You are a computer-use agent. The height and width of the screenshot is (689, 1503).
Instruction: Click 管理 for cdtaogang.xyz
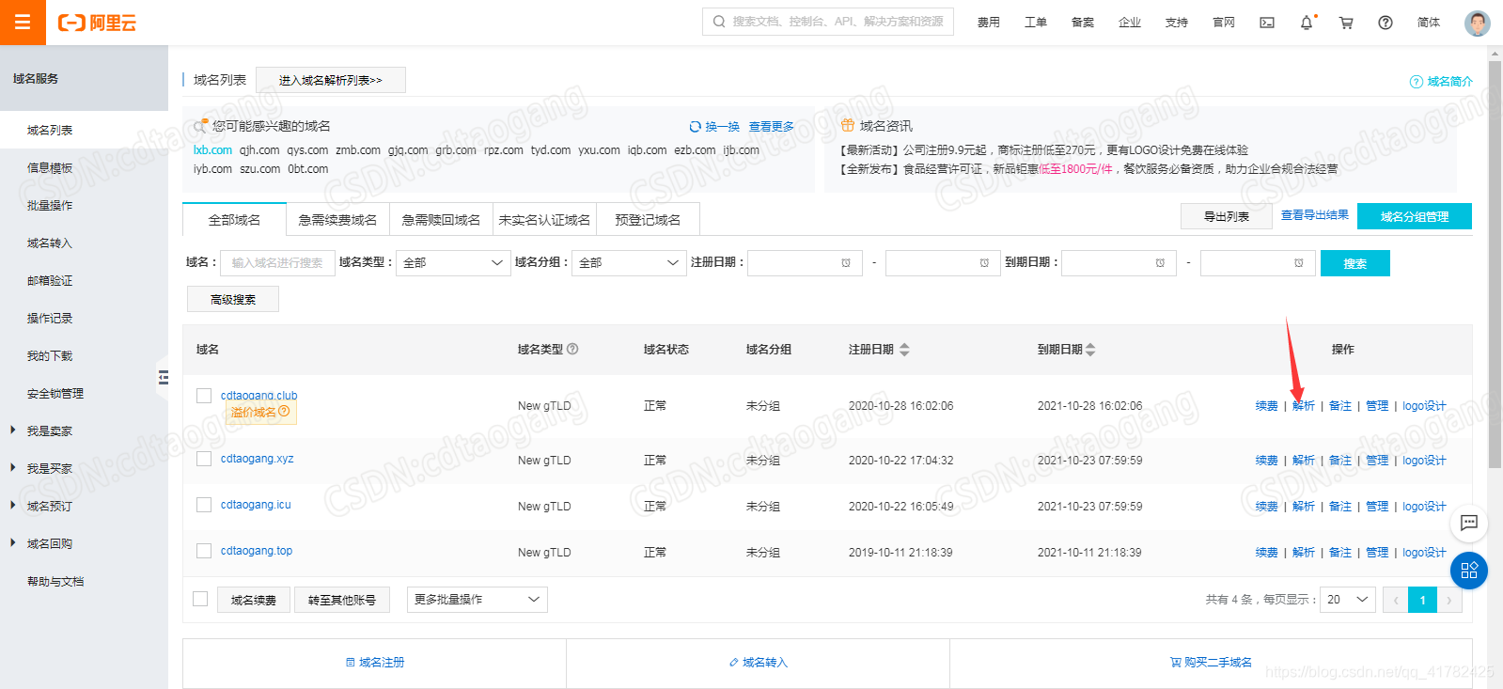(1377, 461)
